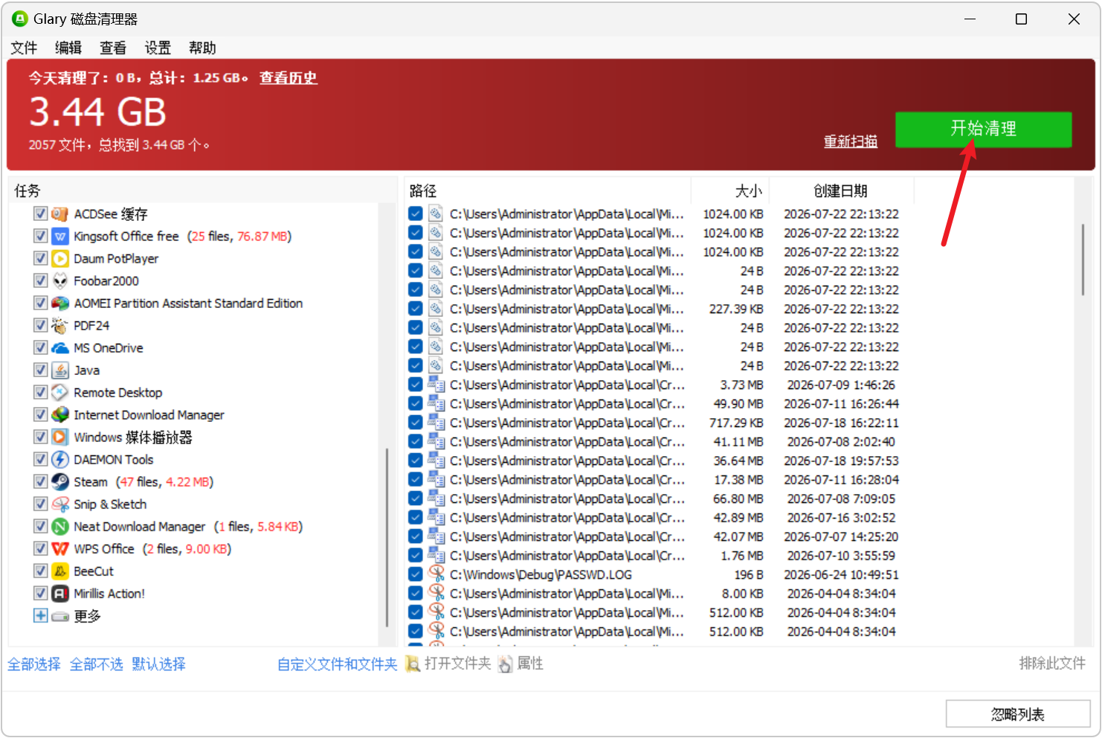
Task: Click the 任务 panel header
Action: pyautogui.click(x=202, y=191)
